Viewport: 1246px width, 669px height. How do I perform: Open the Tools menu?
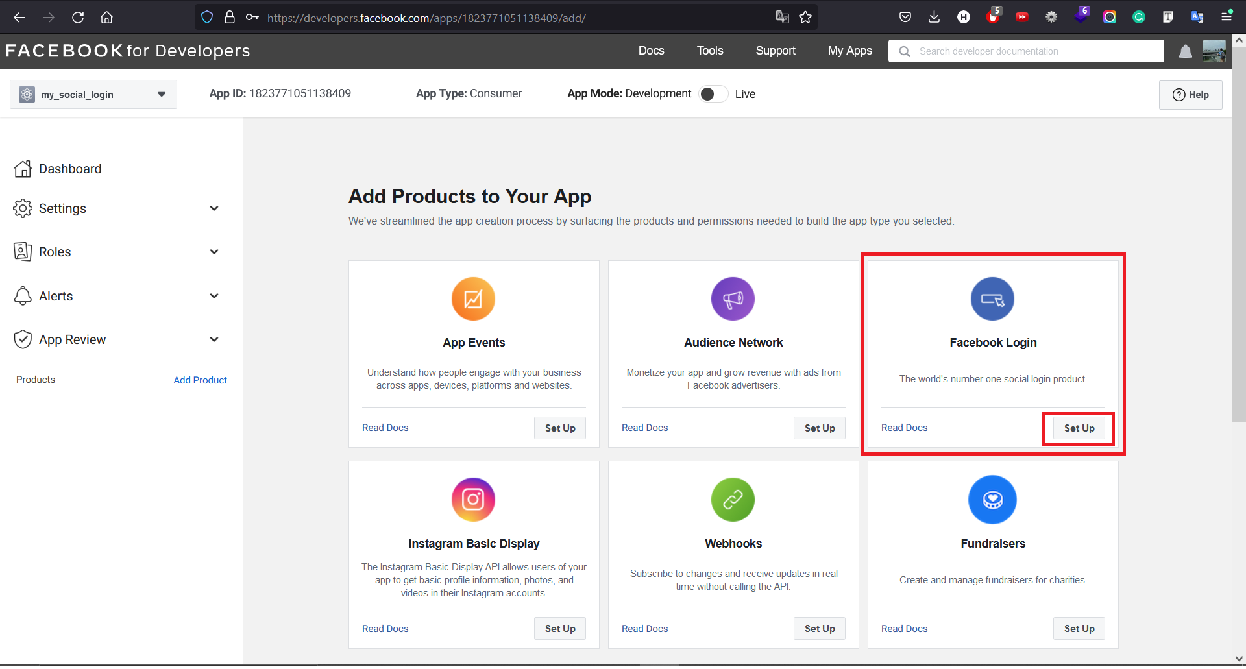710,51
